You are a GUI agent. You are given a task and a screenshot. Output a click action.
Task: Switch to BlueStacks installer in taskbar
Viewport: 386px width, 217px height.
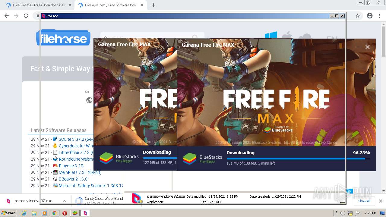pos(75,213)
